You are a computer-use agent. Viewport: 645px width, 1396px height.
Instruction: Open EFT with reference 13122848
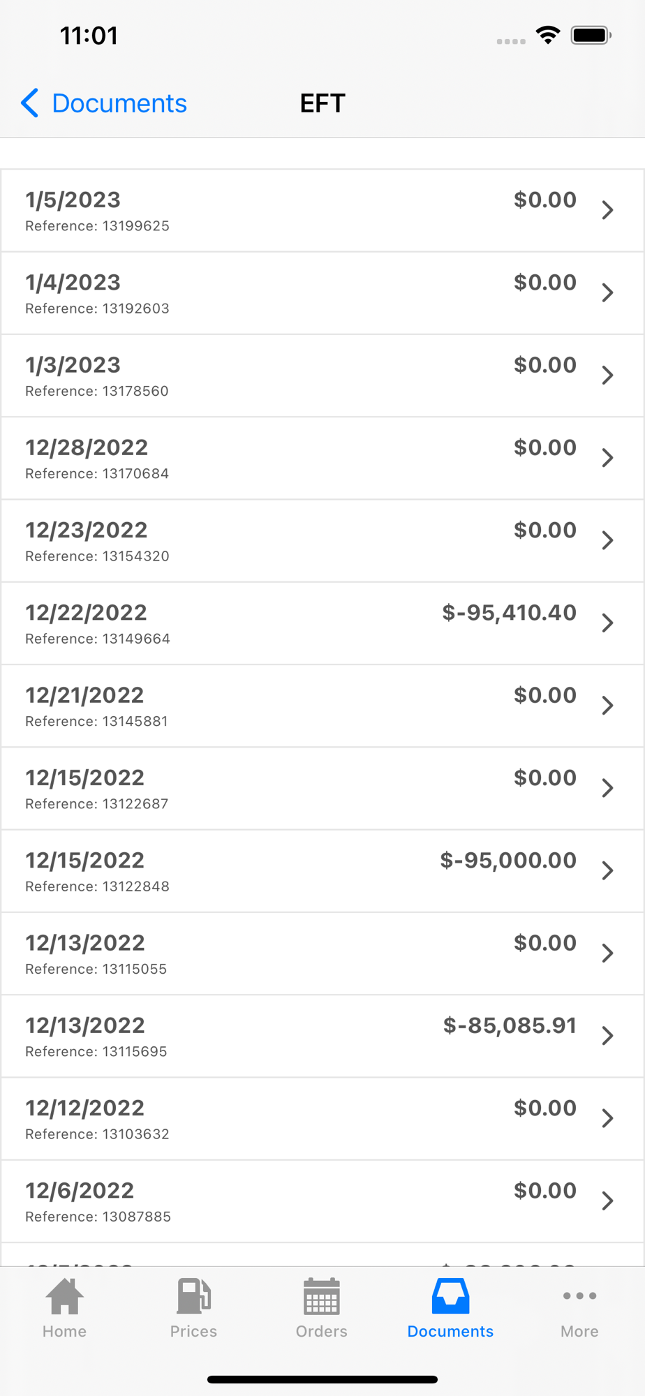click(x=322, y=871)
